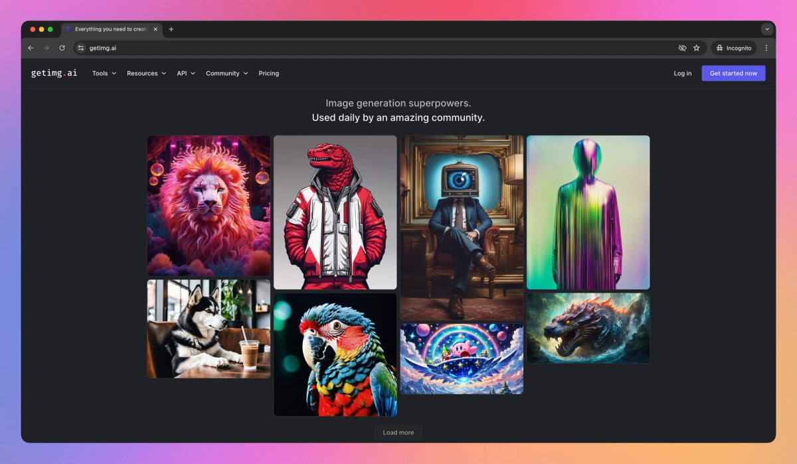Click the Log in link
This screenshot has height=464, width=797.
pyautogui.click(x=683, y=73)
